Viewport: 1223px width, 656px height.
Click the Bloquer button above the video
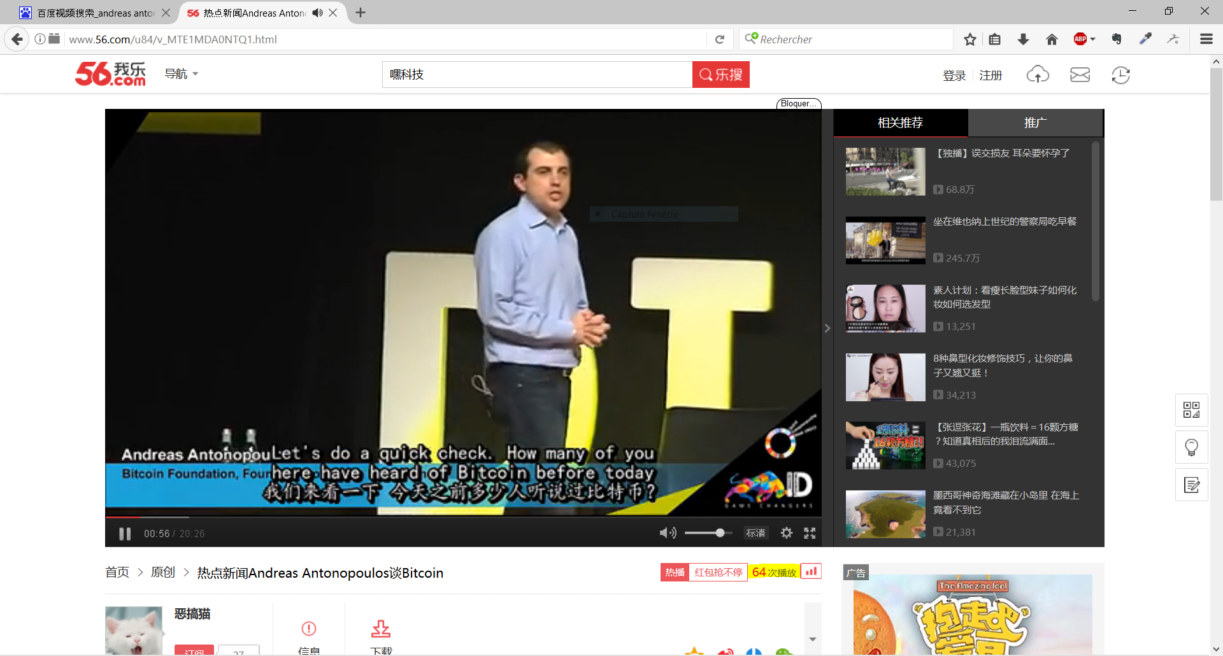[x=799, y=104]
